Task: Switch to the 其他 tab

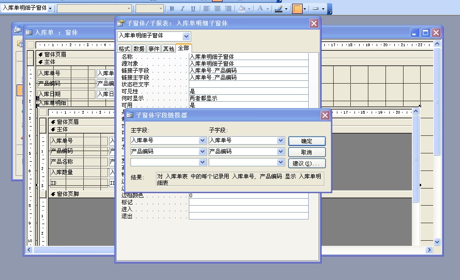Action: 168,49
